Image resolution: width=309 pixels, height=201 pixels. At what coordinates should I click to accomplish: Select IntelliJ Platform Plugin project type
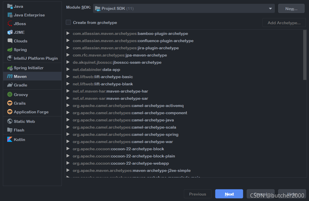[32, 58]
